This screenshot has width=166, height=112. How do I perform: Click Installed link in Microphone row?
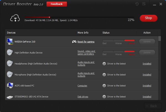tap(147, 75)
